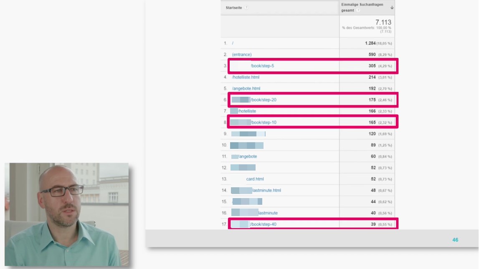Select the value 48 for lastminute.html
This screenshot has width=479, height=269.
click(x=373, y=190)
